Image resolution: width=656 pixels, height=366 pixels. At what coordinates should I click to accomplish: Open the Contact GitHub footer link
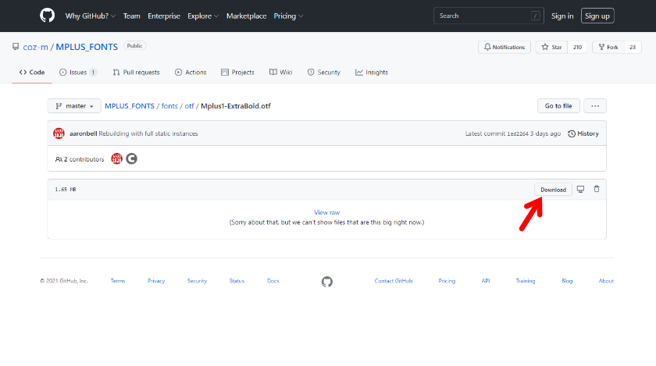(x=394, y=281)
